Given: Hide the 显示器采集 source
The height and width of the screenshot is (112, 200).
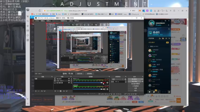Looking at the screenshot, I should click(69, 83).
